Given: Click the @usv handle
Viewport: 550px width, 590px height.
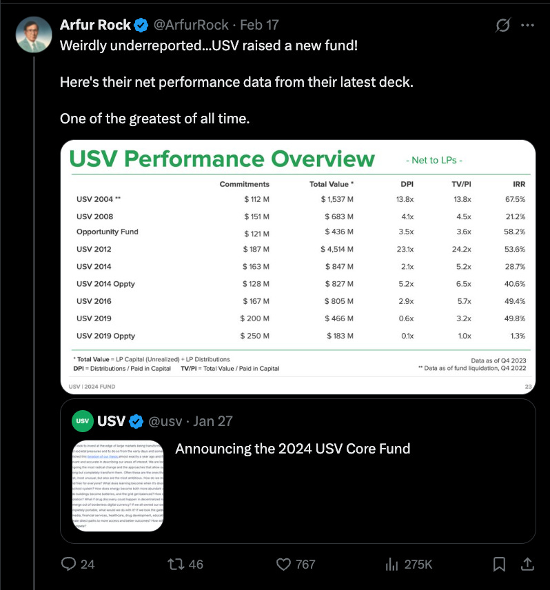Looking at the screenshot, I should tap(165, 421).
